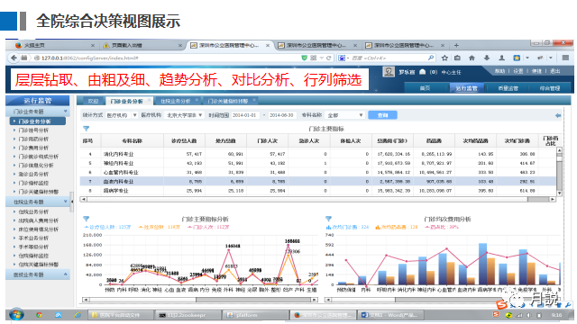This screenshot has height=324, width=577.
Task: Open a new browser tab with plus icon
Action: click(456, 46)
